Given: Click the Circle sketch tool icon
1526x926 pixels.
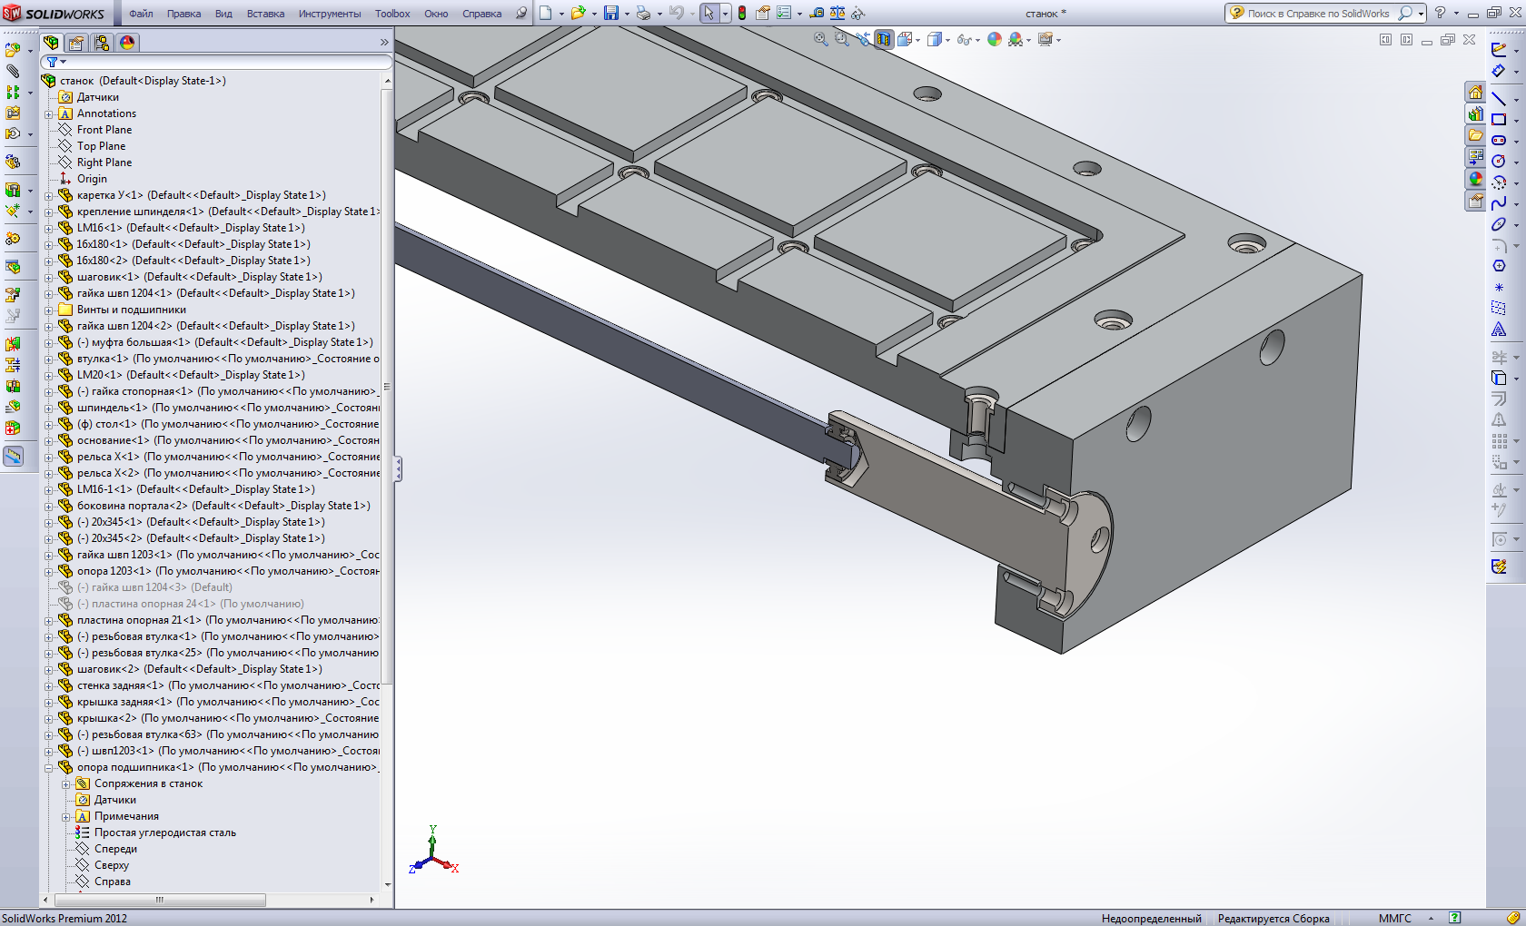Looking at the screenshot, I should pos(1499,161).
